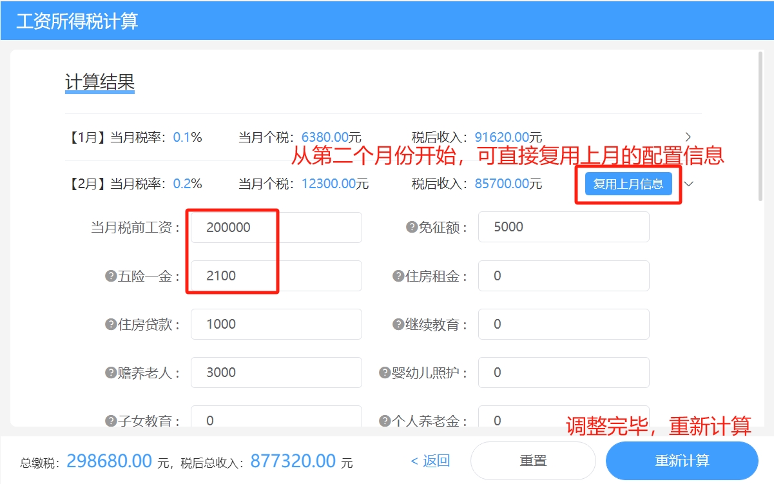Screen dimensions: 774x484
Task: Click the 1月 after-tax income 91620.00
Action: pos(502,137)
